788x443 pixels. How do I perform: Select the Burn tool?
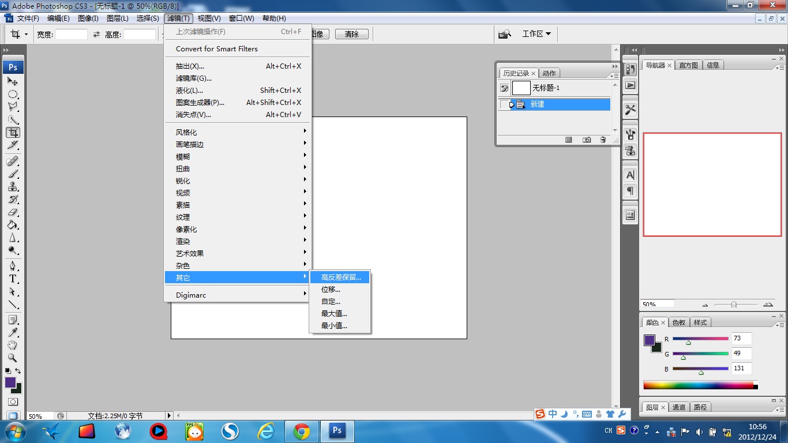coord(13,250)
